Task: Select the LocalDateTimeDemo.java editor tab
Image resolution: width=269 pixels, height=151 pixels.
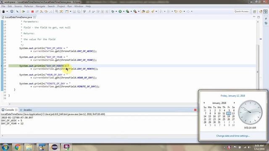Action: [18, 17]
